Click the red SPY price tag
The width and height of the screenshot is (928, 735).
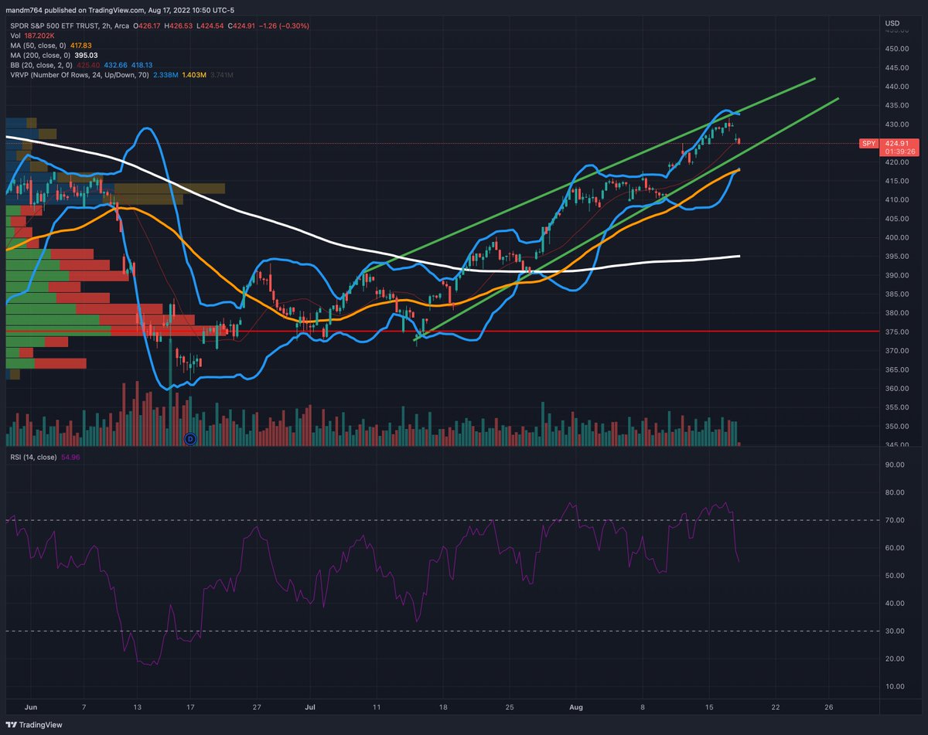(x=868, y=143)
